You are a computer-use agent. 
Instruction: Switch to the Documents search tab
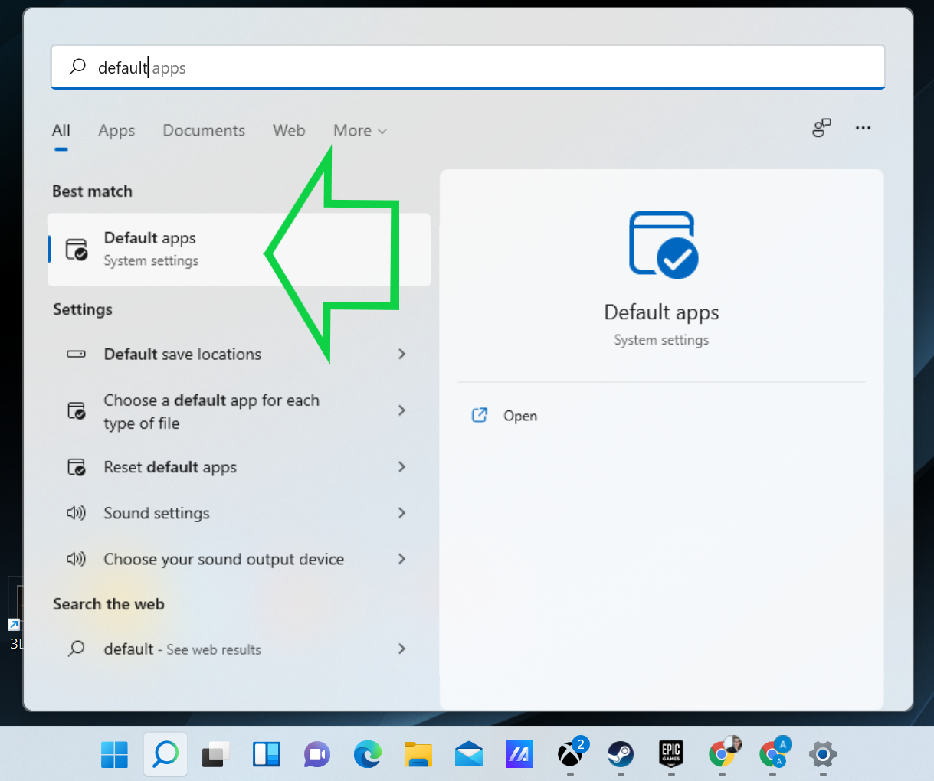[204, 131]
